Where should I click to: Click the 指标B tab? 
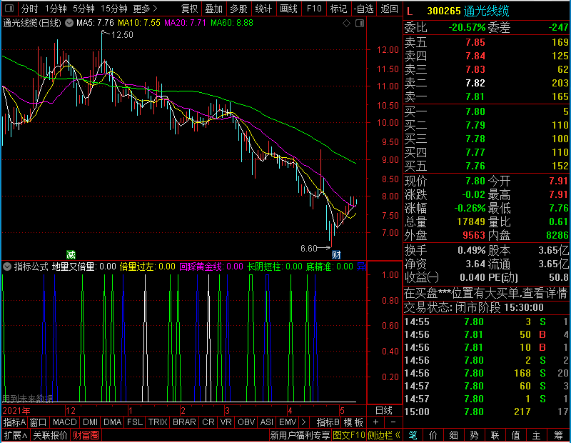pyautogui.click(x=328, y=422)
